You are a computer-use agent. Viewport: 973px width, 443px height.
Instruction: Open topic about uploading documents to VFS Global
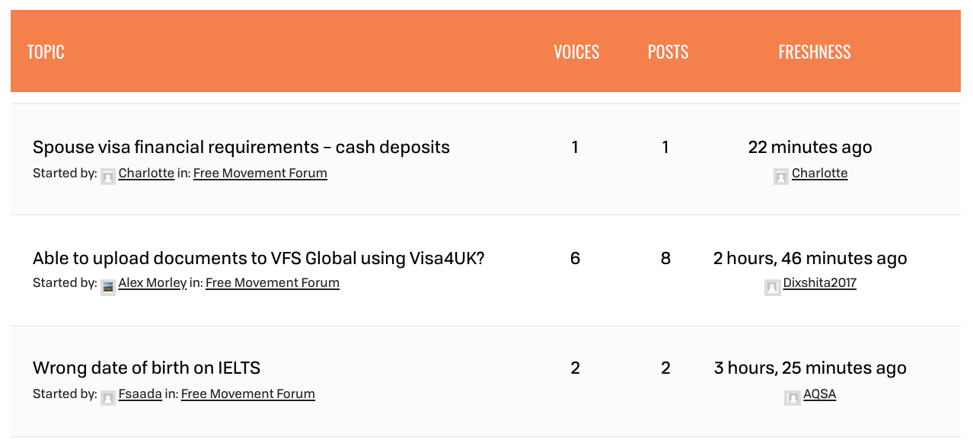[x=259, y=258]
